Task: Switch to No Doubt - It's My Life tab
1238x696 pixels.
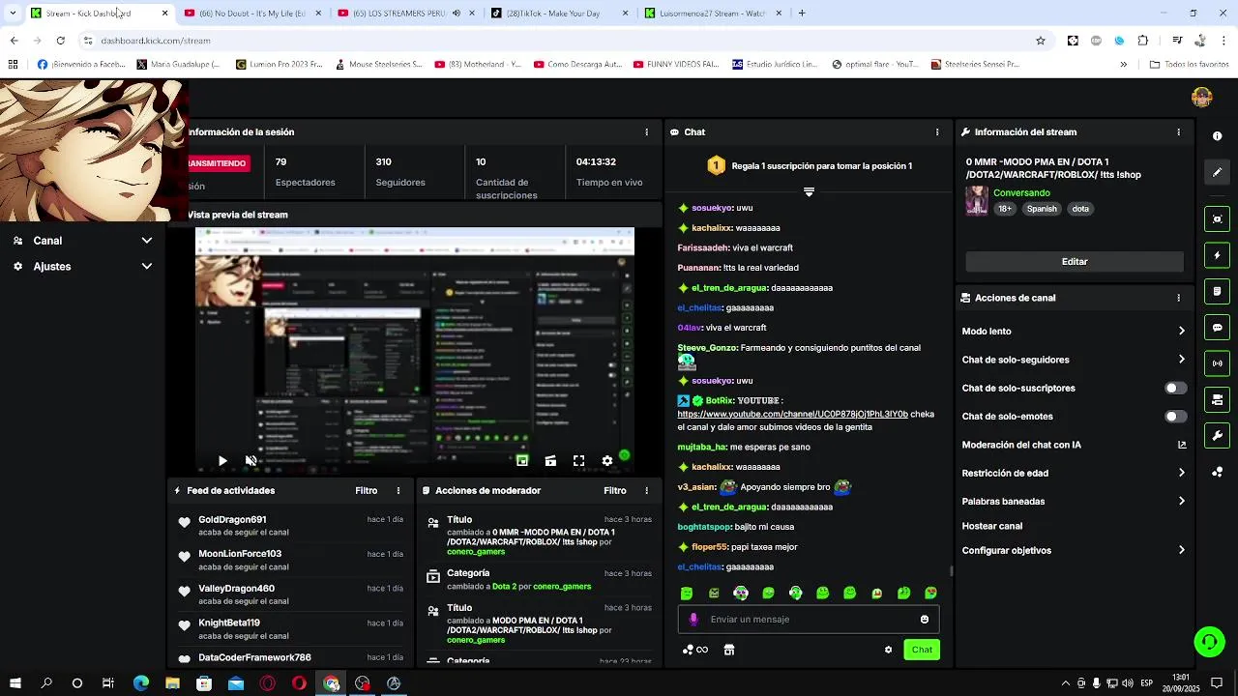Action: [251, 14]
